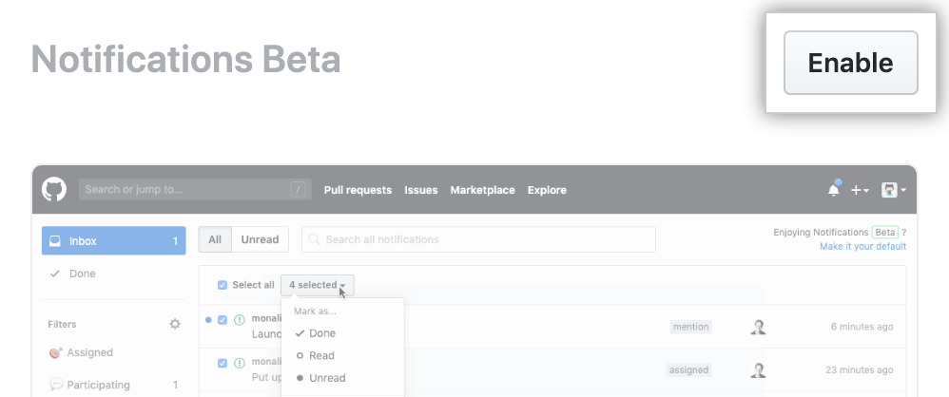Click the avatar on assigned row
This screenshot has height=397, width=949.
click(758, 370)
